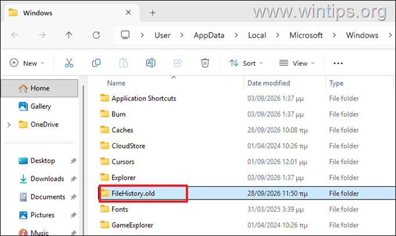Screen dimensions: 396x236
Task: Click the pin icon next to Downloads
Action: pos(73,179)
